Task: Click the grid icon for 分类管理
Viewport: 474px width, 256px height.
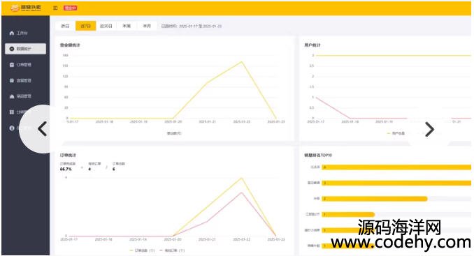Action: [12, 112]
